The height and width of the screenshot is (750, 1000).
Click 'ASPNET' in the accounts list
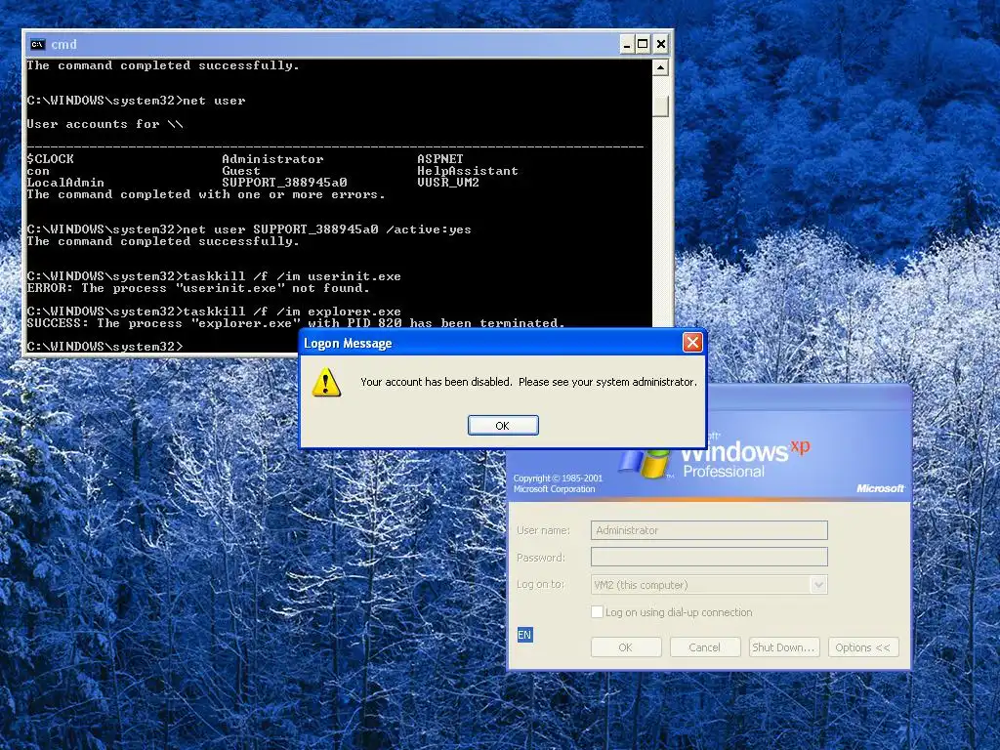point(440,159)
